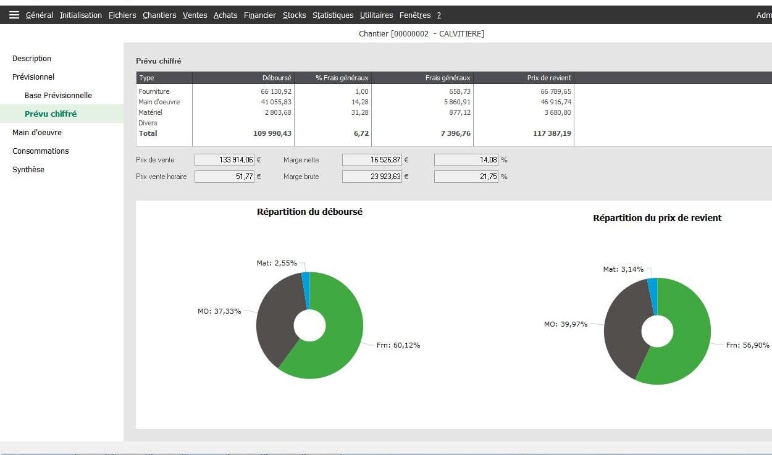This screenshot has width=772, height=455.
Task: Open the Général menu
Action: (x=39, y=15)
